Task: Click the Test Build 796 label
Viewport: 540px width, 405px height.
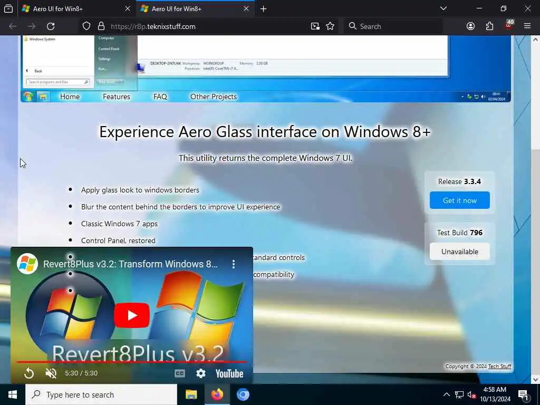Action: 460,233
